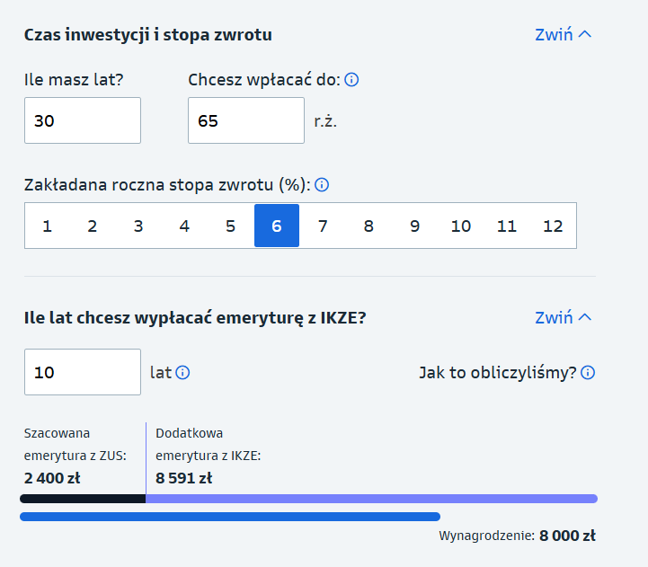Choose 9% return rate option

coord(414,226)
